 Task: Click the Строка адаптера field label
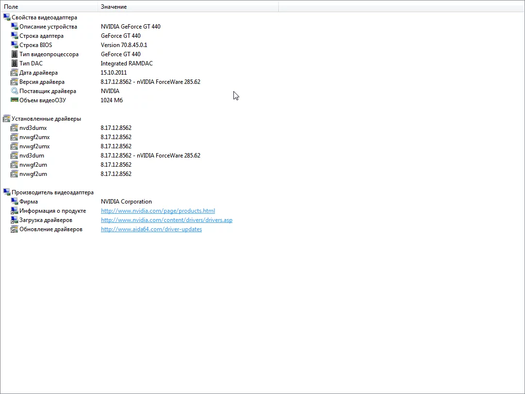pyautogui.click(x=41, y=36)
